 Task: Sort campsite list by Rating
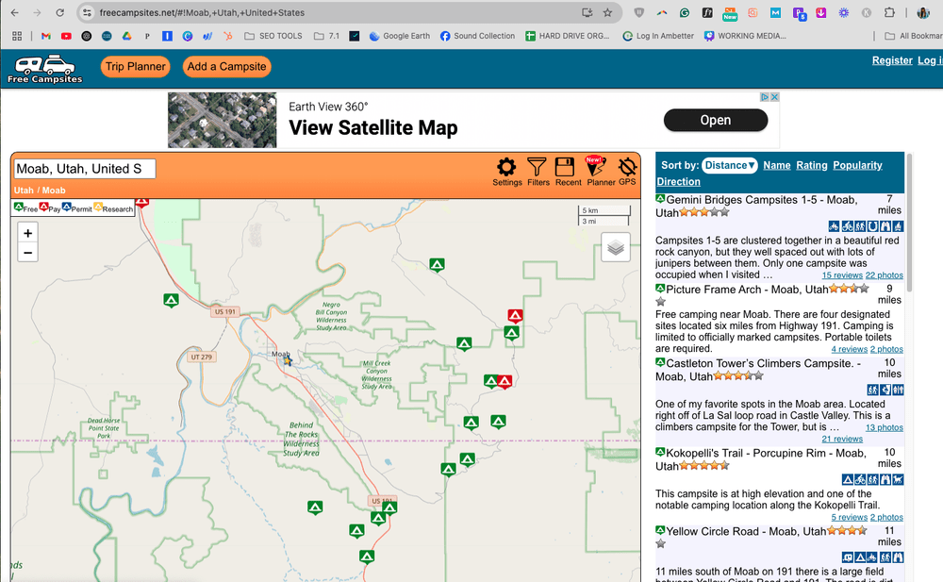811,165
